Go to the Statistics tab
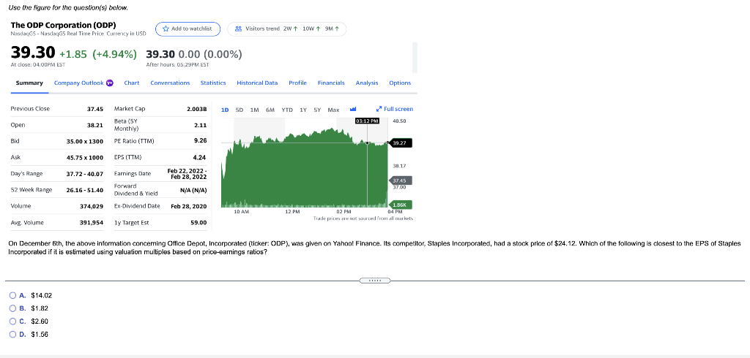This screenshot has width=750, height=358. click(213, 83)
